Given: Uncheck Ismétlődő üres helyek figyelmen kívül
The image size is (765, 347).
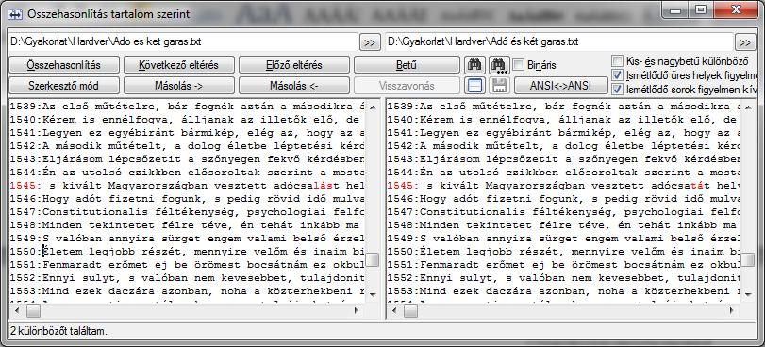Looking at the screenshot, I should (618, 75).
